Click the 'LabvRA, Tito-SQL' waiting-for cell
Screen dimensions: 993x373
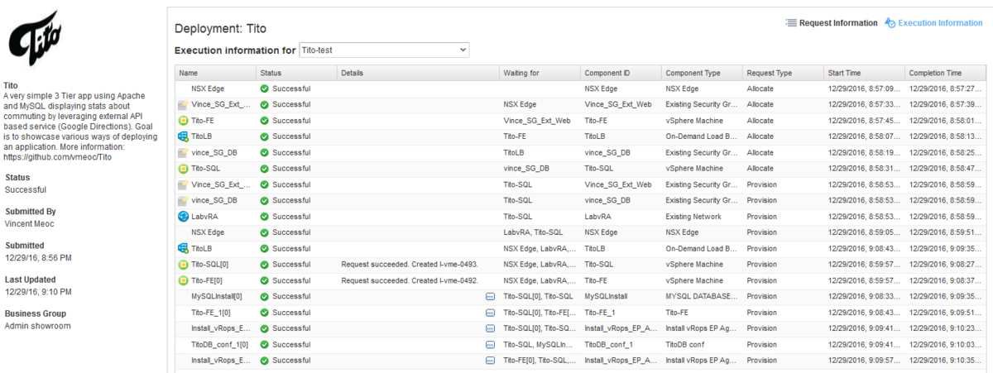pyautogui.click(x=533, y=232)
